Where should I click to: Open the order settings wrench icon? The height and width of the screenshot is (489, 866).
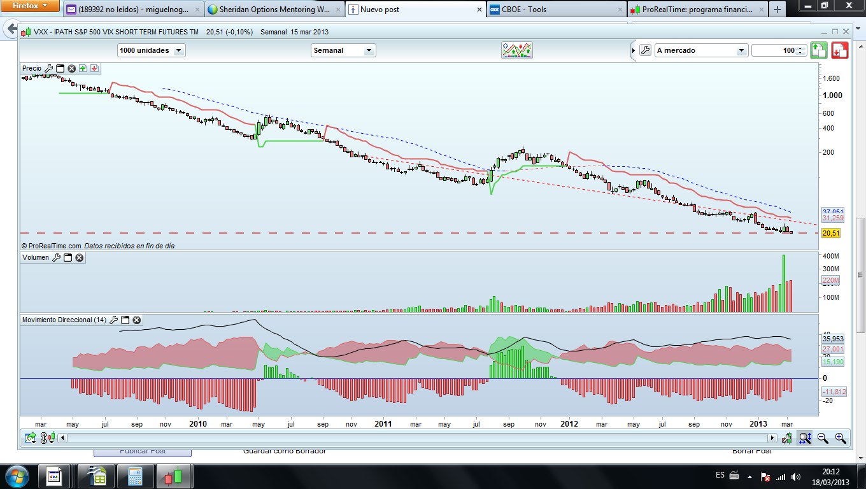(644, 50)
